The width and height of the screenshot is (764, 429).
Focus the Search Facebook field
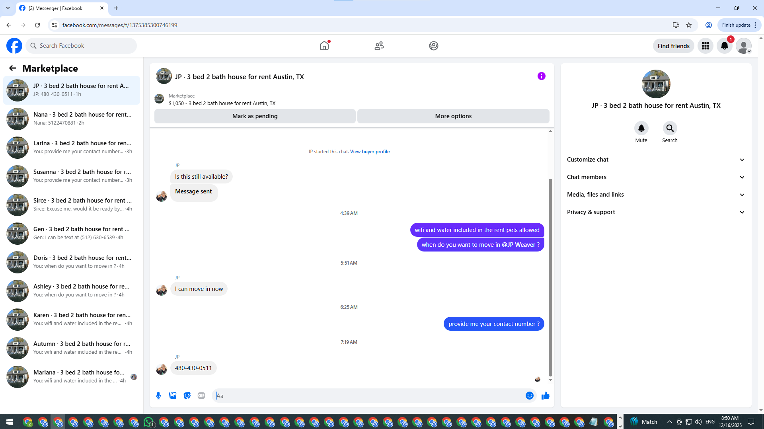coord(82,46)
